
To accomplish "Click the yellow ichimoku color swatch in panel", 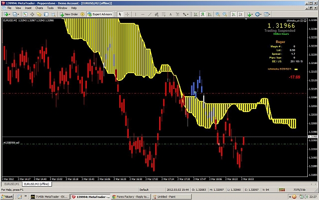I will [296, 70].
